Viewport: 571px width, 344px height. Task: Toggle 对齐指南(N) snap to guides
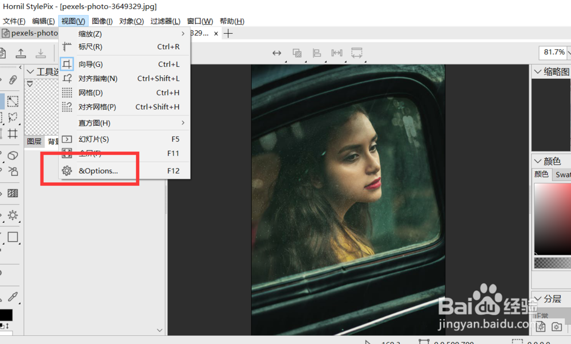[124, 78]
